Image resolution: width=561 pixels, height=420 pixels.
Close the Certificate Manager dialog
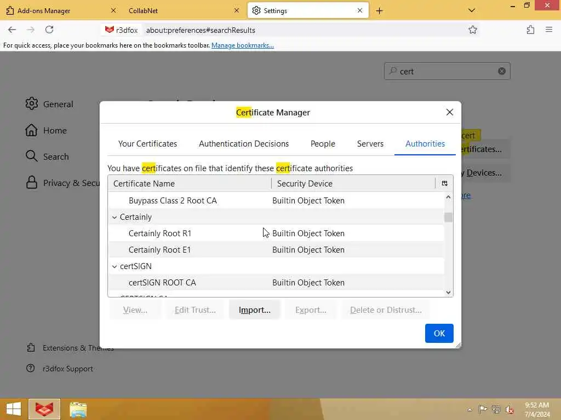[x=450, y=112]
